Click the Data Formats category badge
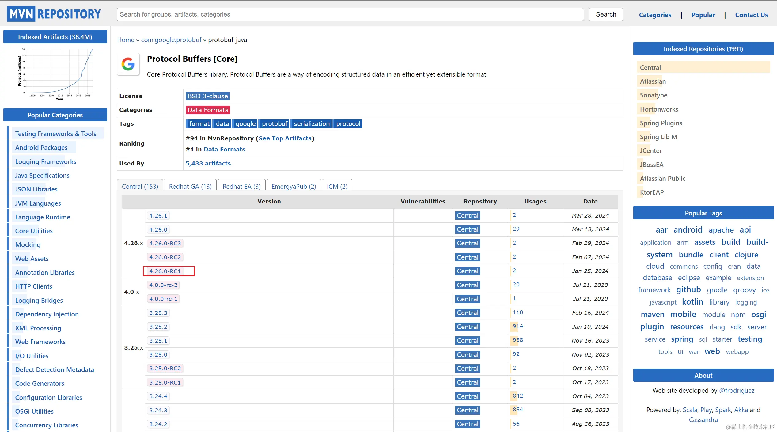 [x=208, y=110]
